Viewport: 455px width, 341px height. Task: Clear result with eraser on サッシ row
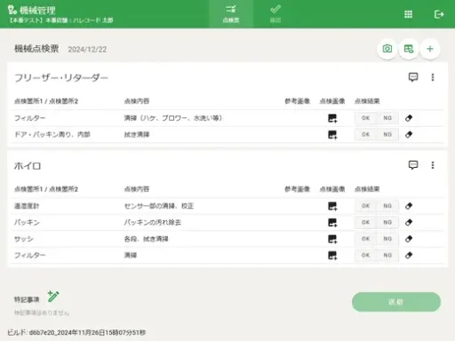pyautogui.click(x=409, y=239)
